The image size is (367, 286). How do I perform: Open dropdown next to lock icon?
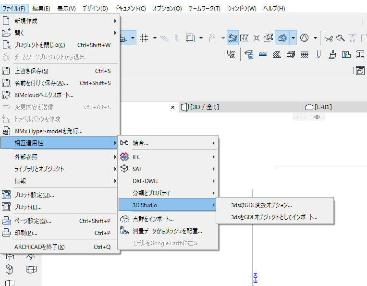[223, 37]
